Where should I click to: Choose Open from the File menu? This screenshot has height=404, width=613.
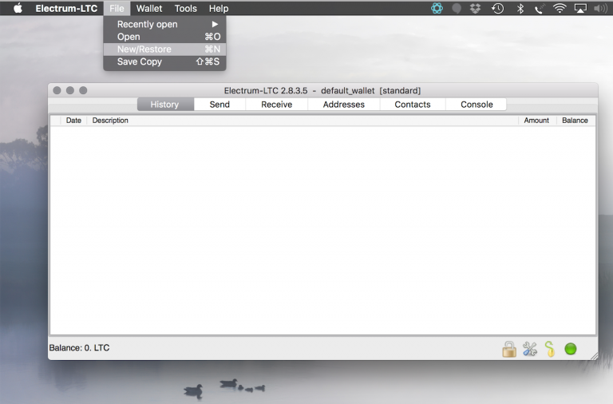pyautogui.click(x=164, y=37)
